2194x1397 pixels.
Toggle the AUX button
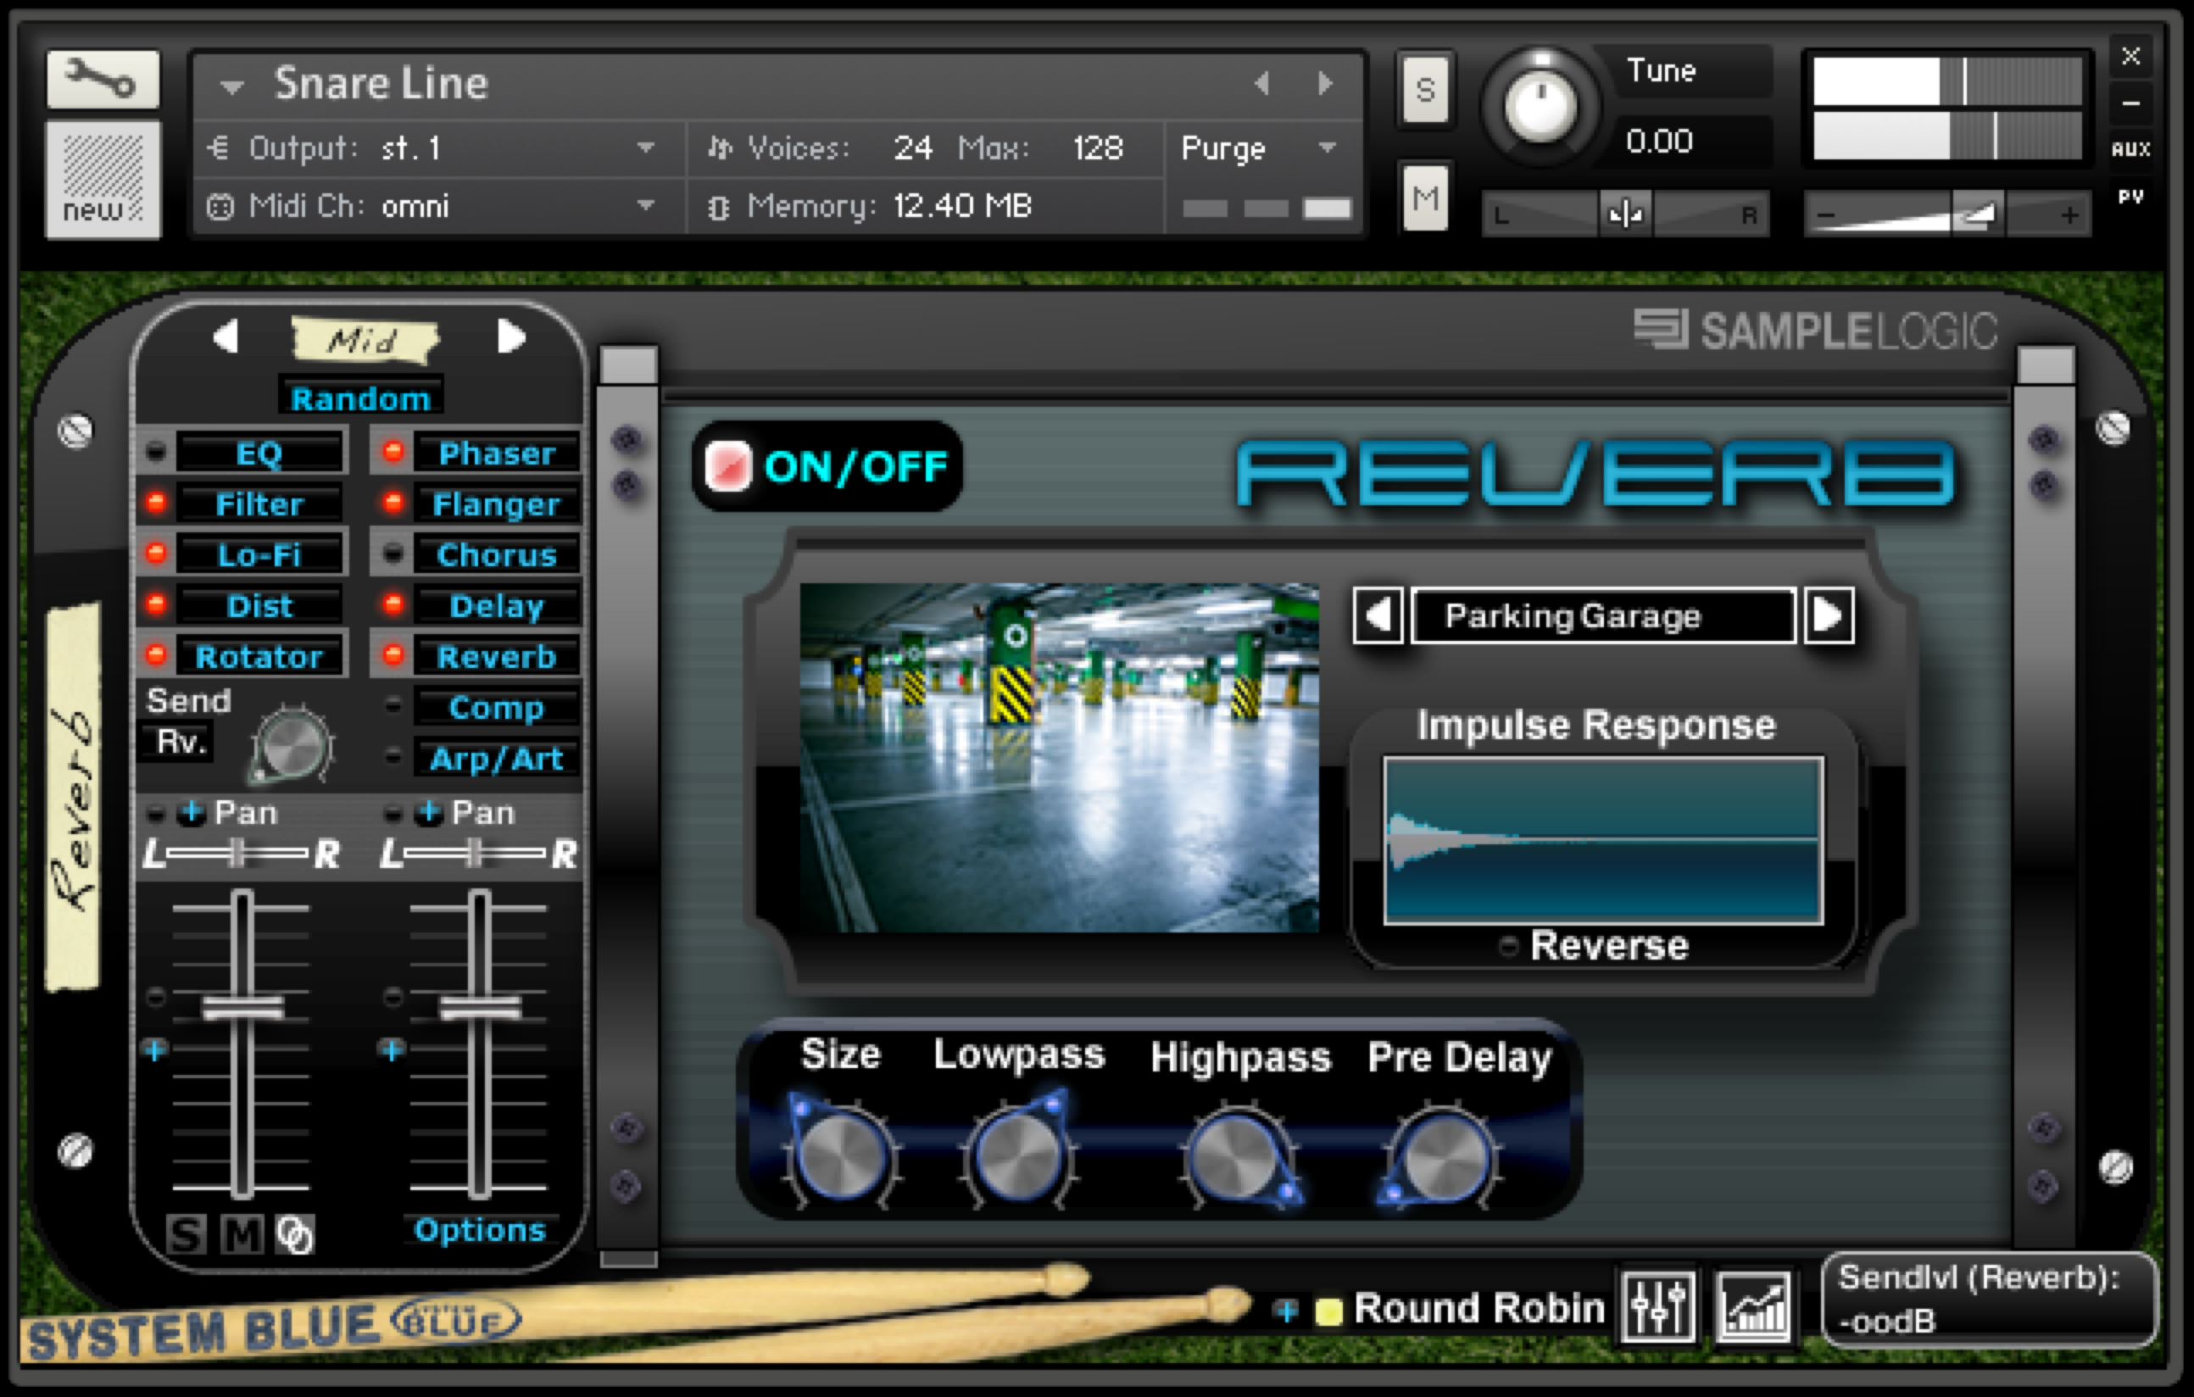[2131, 149]
